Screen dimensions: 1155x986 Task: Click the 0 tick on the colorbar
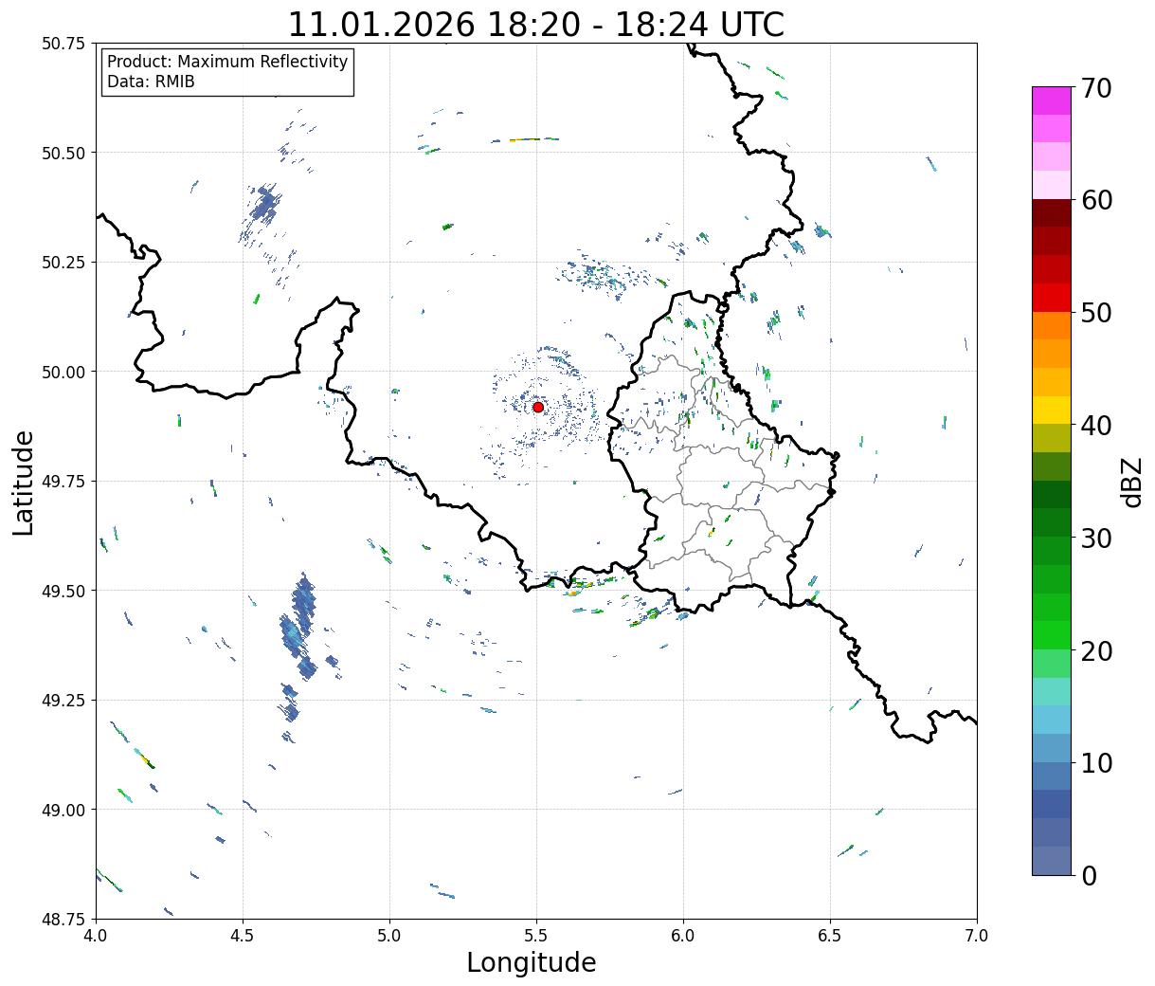1089,875
